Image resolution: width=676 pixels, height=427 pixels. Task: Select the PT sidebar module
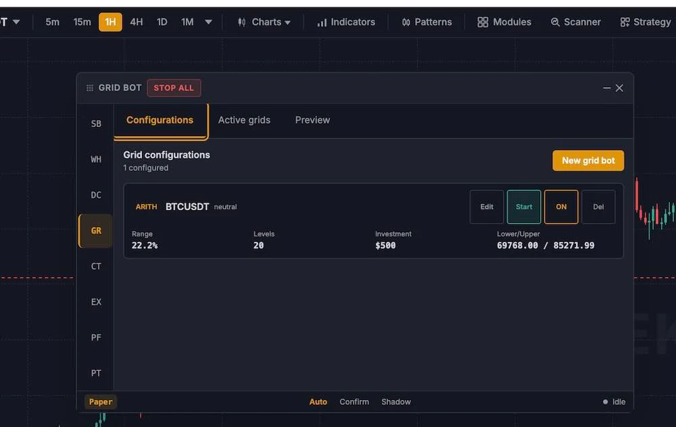click(96, 373)
